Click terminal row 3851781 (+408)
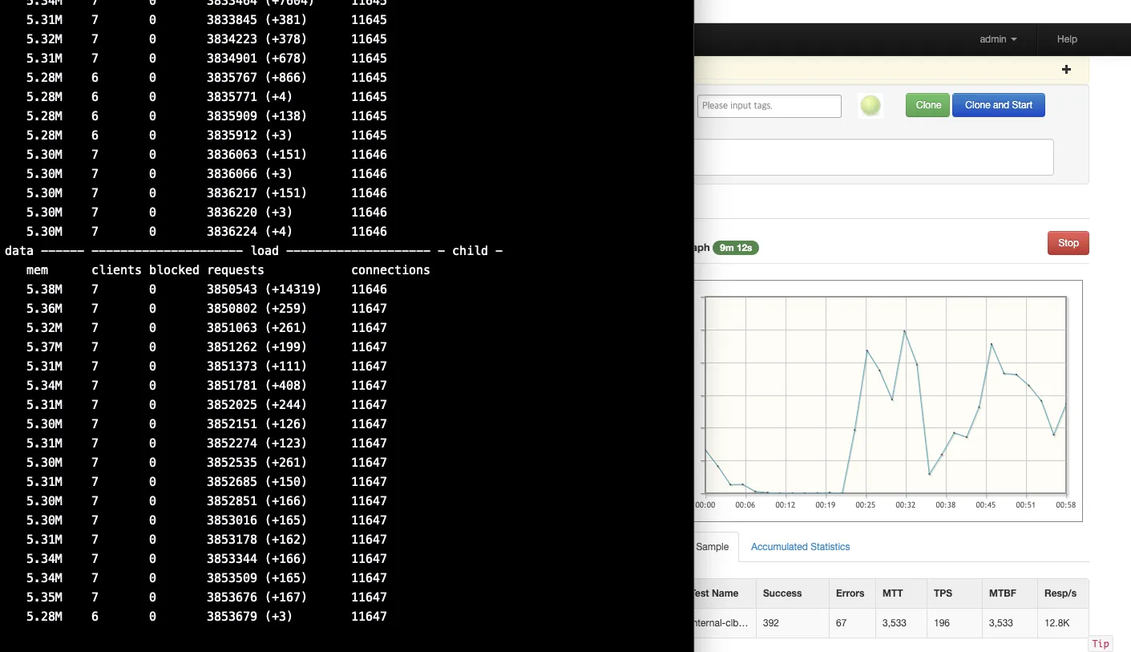 pos(207,386)
